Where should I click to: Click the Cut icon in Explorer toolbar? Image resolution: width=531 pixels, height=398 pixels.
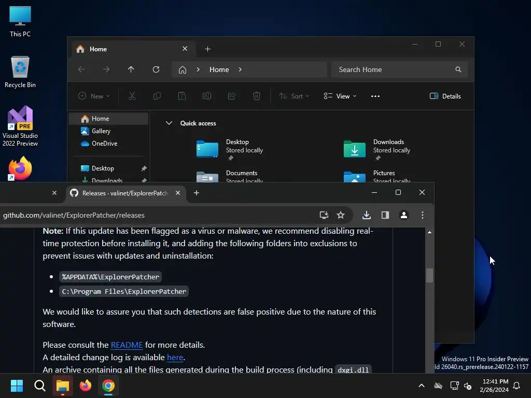tap(132, 96)
